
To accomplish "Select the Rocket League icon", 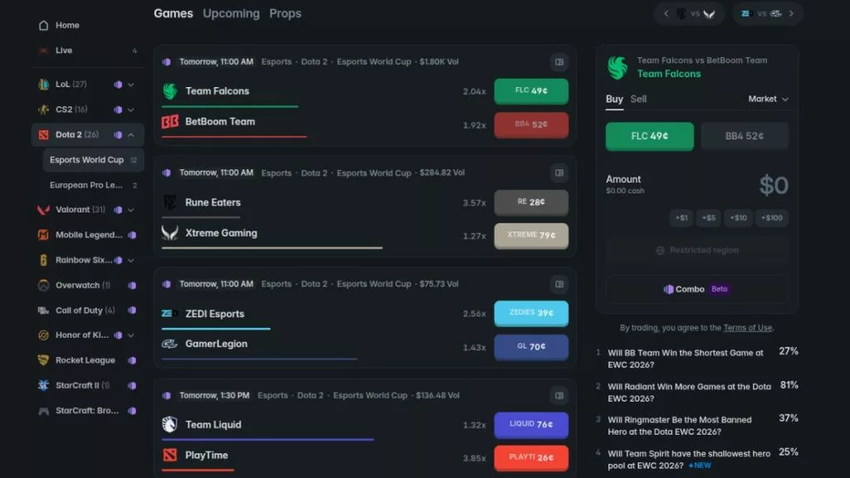I will click(x=43, y=360).
